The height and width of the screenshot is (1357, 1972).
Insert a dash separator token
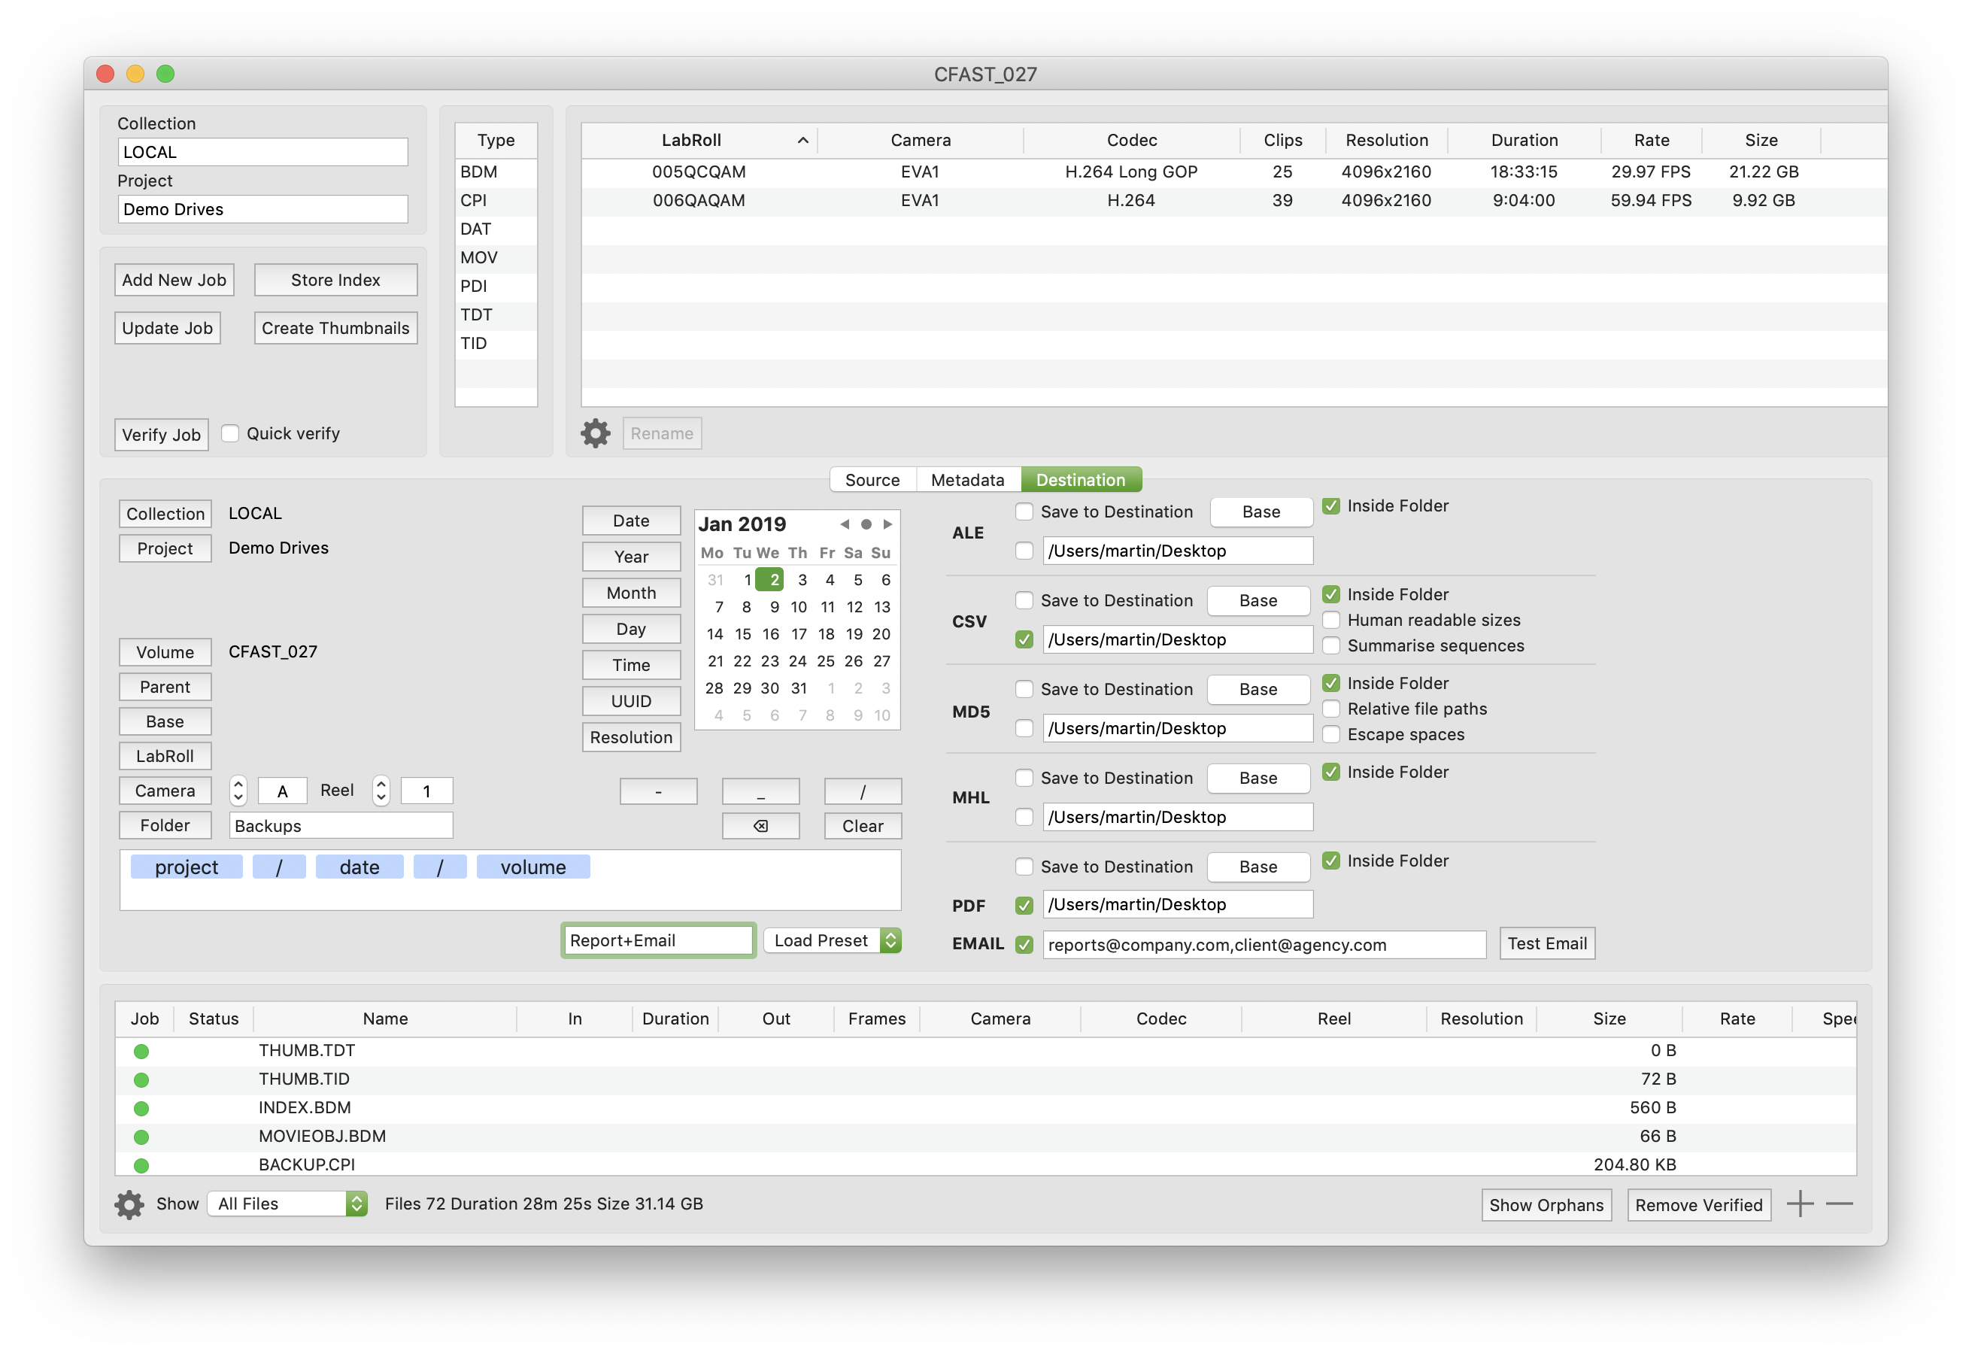(x=658, y=791)
